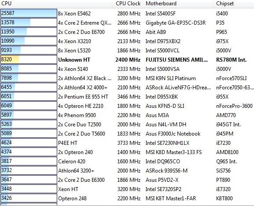The height and width of the screenshot is (206, 254).
Task: Click the 2800 MHz clock value
Action: point(129,14)
